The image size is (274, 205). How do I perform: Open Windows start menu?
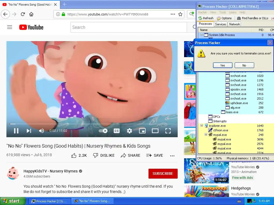[13, 201]
